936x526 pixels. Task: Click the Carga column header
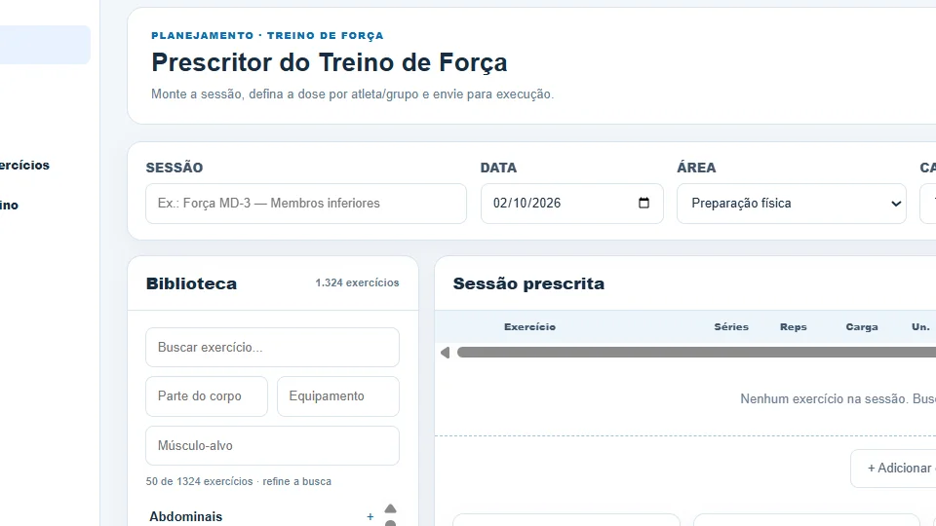[861, 327]
